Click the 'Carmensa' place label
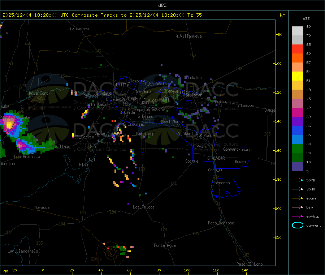This screenshot has height=275, width=325. 221,183
